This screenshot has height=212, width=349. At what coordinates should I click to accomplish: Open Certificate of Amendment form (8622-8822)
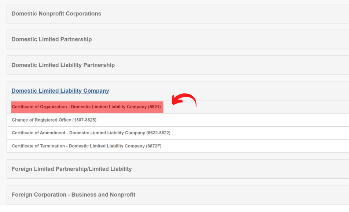tap(91, 133)
